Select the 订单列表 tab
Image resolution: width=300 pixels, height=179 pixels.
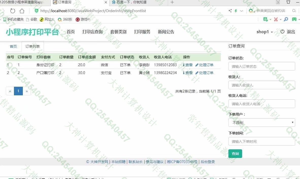pos(32,46)
